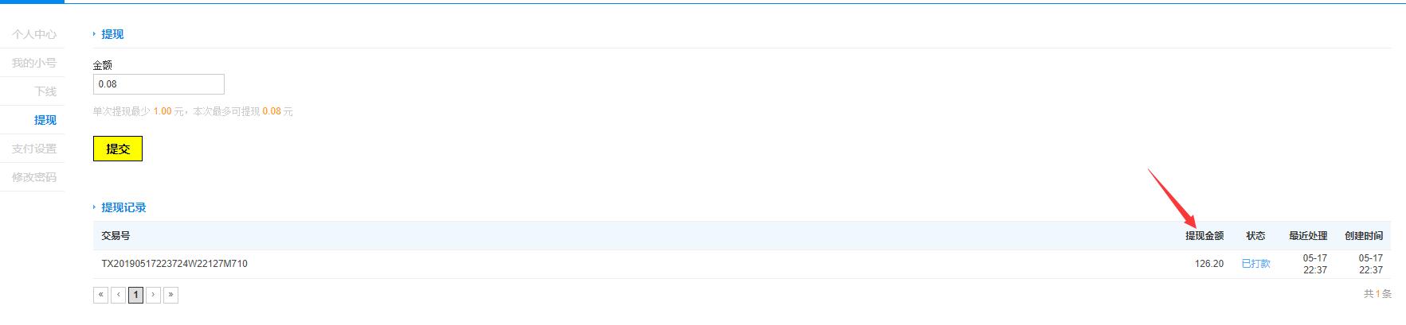This screenshot has height=325, width=1406.
Task: Go to previous page arrow
Action: pyautogui.click(x=118, y=295)
